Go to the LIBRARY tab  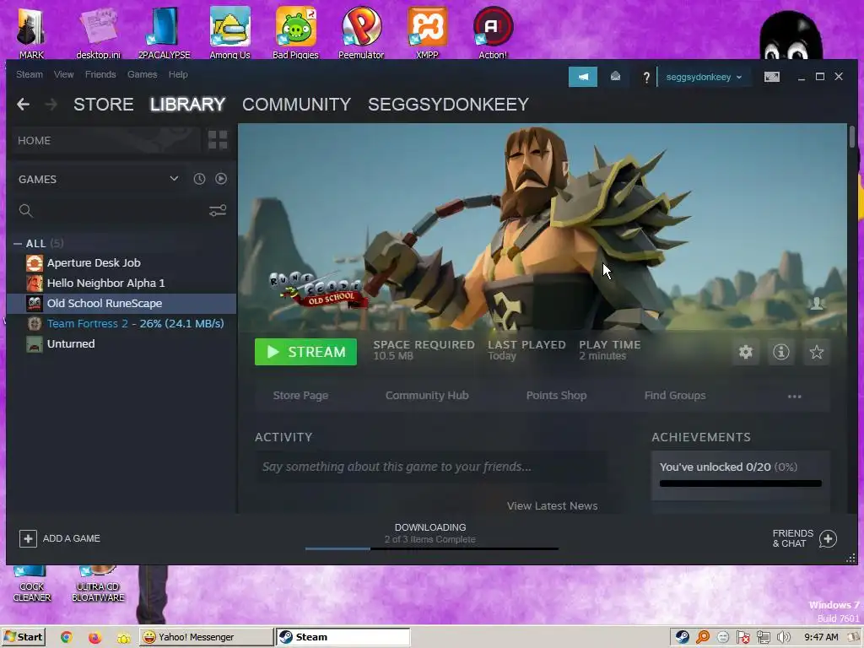pos(187,104)
